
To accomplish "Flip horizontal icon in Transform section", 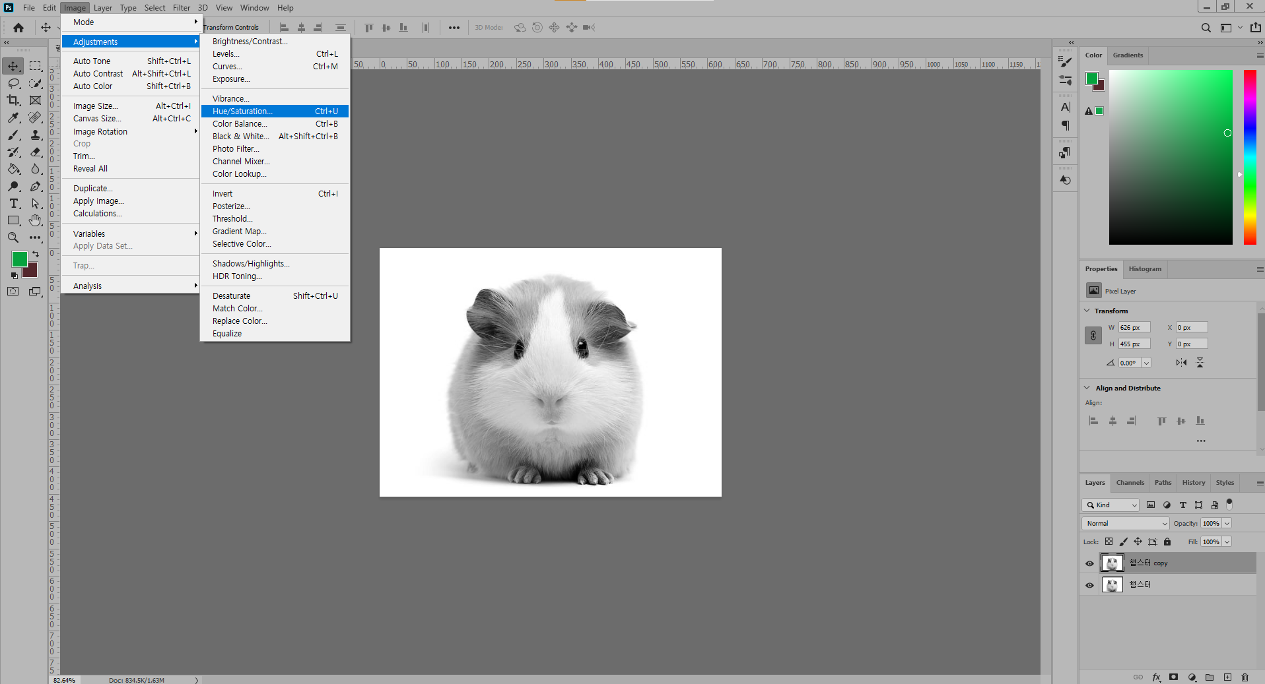I will [1181, 363].
